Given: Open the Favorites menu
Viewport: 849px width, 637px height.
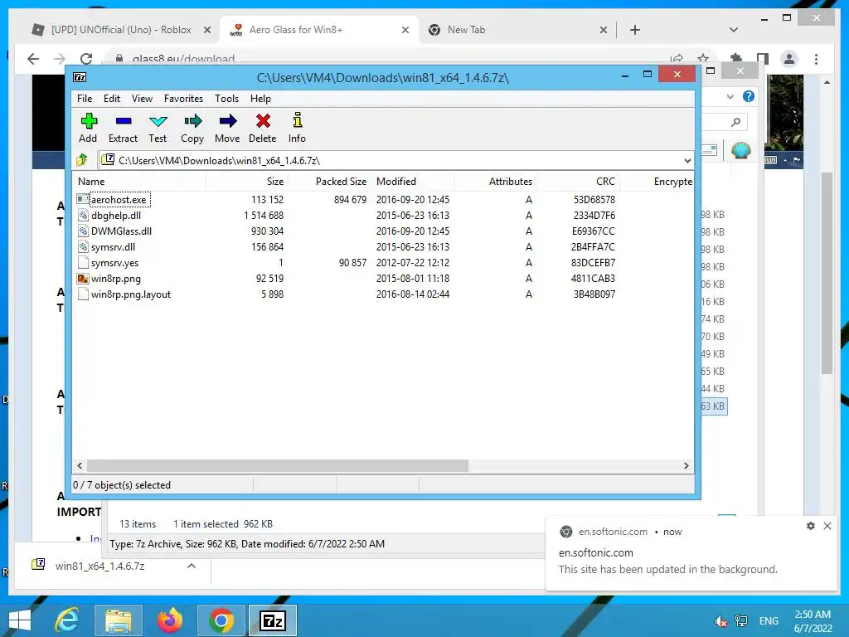Looking at the screenshot, I should [183, 99].
